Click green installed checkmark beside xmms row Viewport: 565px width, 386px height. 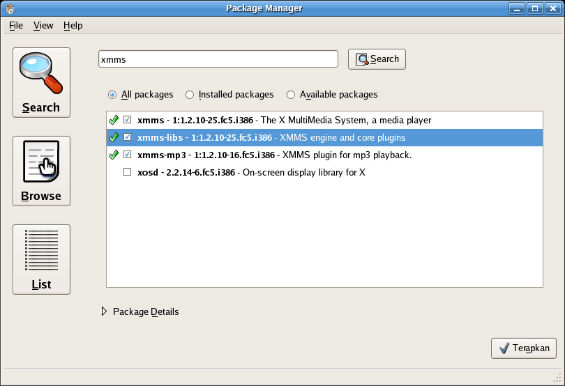tap(114, 120)
